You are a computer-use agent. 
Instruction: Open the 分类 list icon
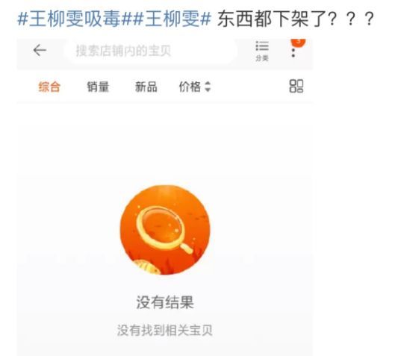coord(262,46)
